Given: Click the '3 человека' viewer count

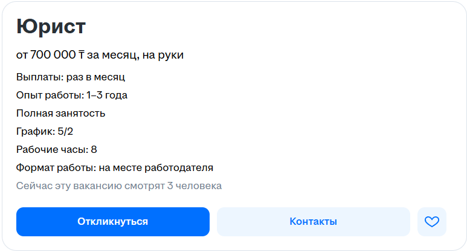Looking at the screenshot, I should (x=195, y=186).
